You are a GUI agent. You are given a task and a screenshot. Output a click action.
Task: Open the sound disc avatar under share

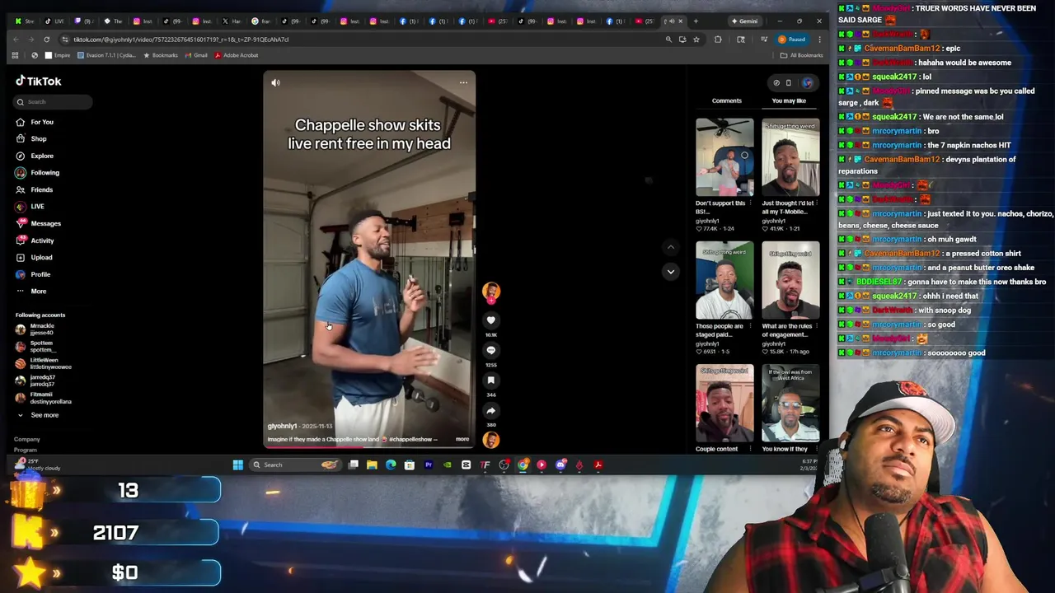coord(490,440)
